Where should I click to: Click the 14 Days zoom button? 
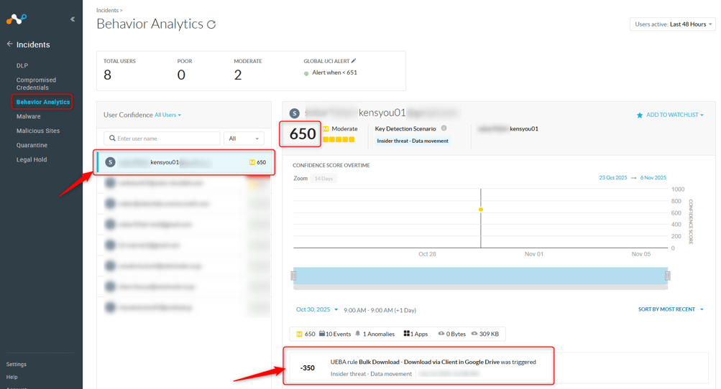point(323,179)
